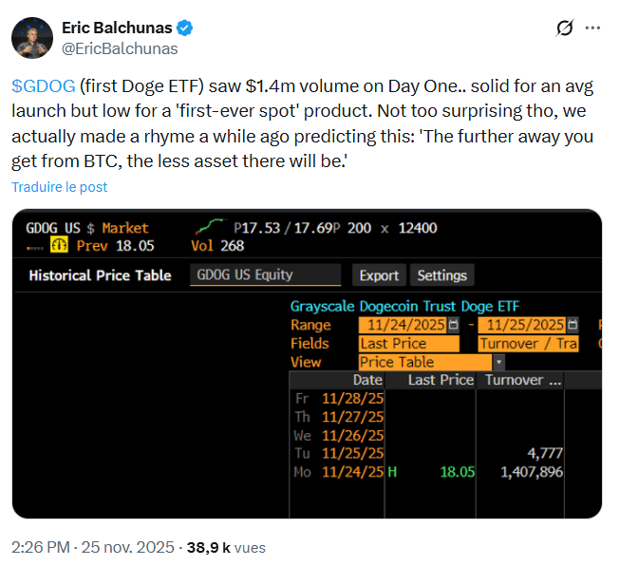Image resolution: width=619 pixels, height=566 pixels.
Task: Open the @EricBalchunas handle
Action: pos(120,47)
